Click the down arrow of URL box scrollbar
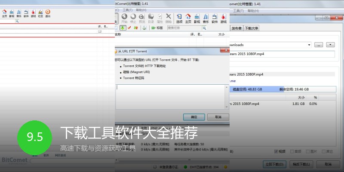344x172 pixels. 227,107
